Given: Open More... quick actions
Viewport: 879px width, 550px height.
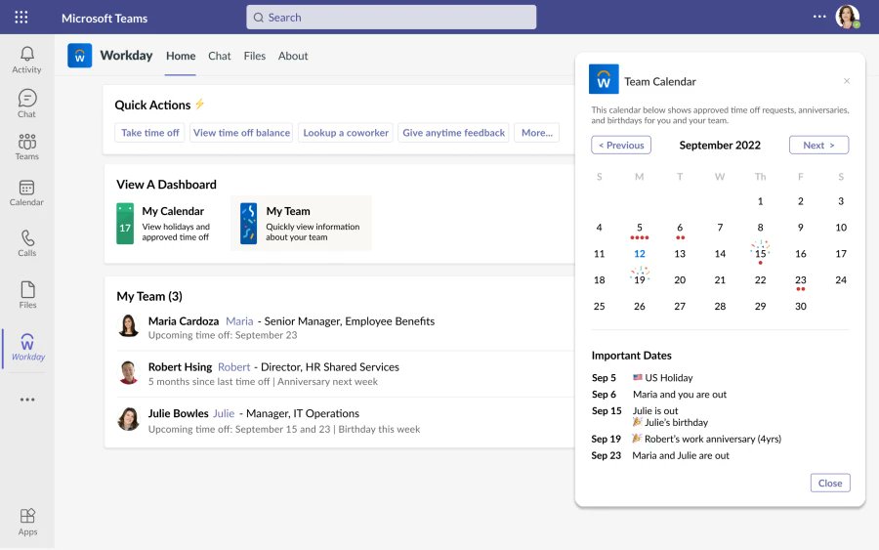Looking at the screenshot, I should click(x=536, y=133).
